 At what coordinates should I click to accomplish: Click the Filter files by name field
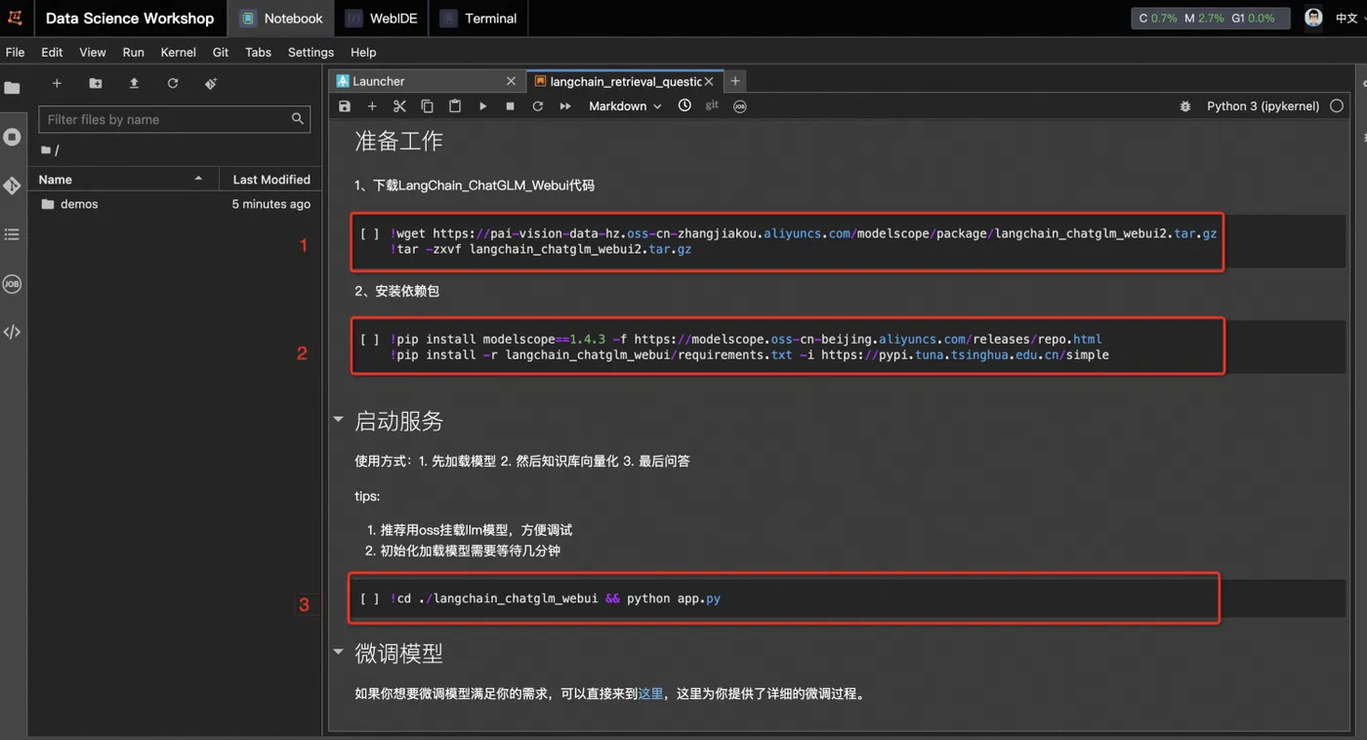(x=174, y=119)
